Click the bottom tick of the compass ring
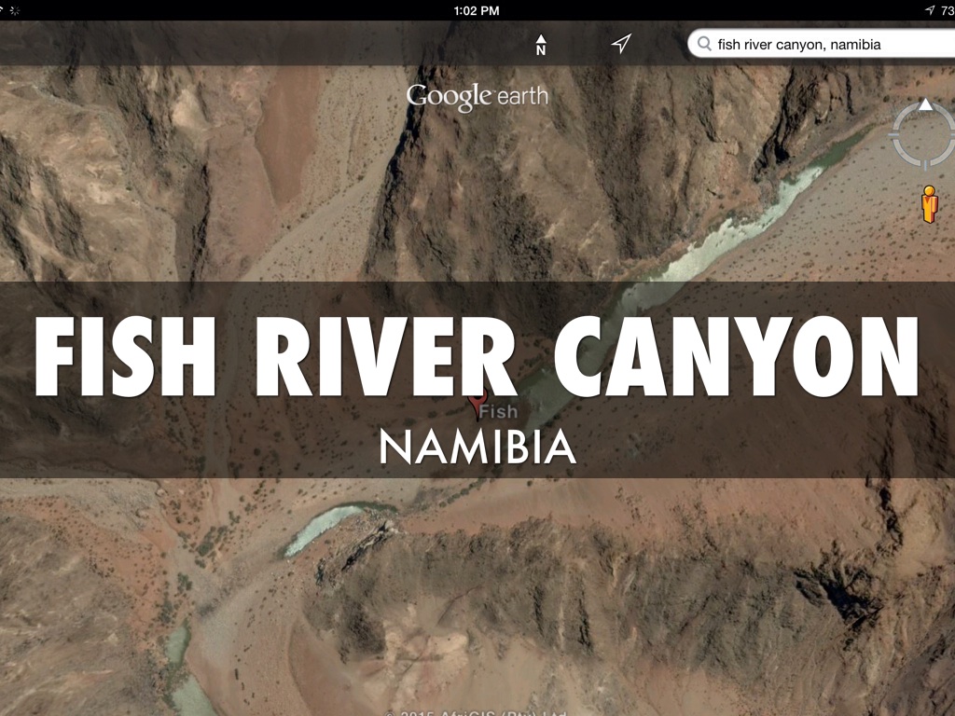Image resolution: width=955 pixels, height=716 pixels. pyautogui.click(x=925, y=164)
